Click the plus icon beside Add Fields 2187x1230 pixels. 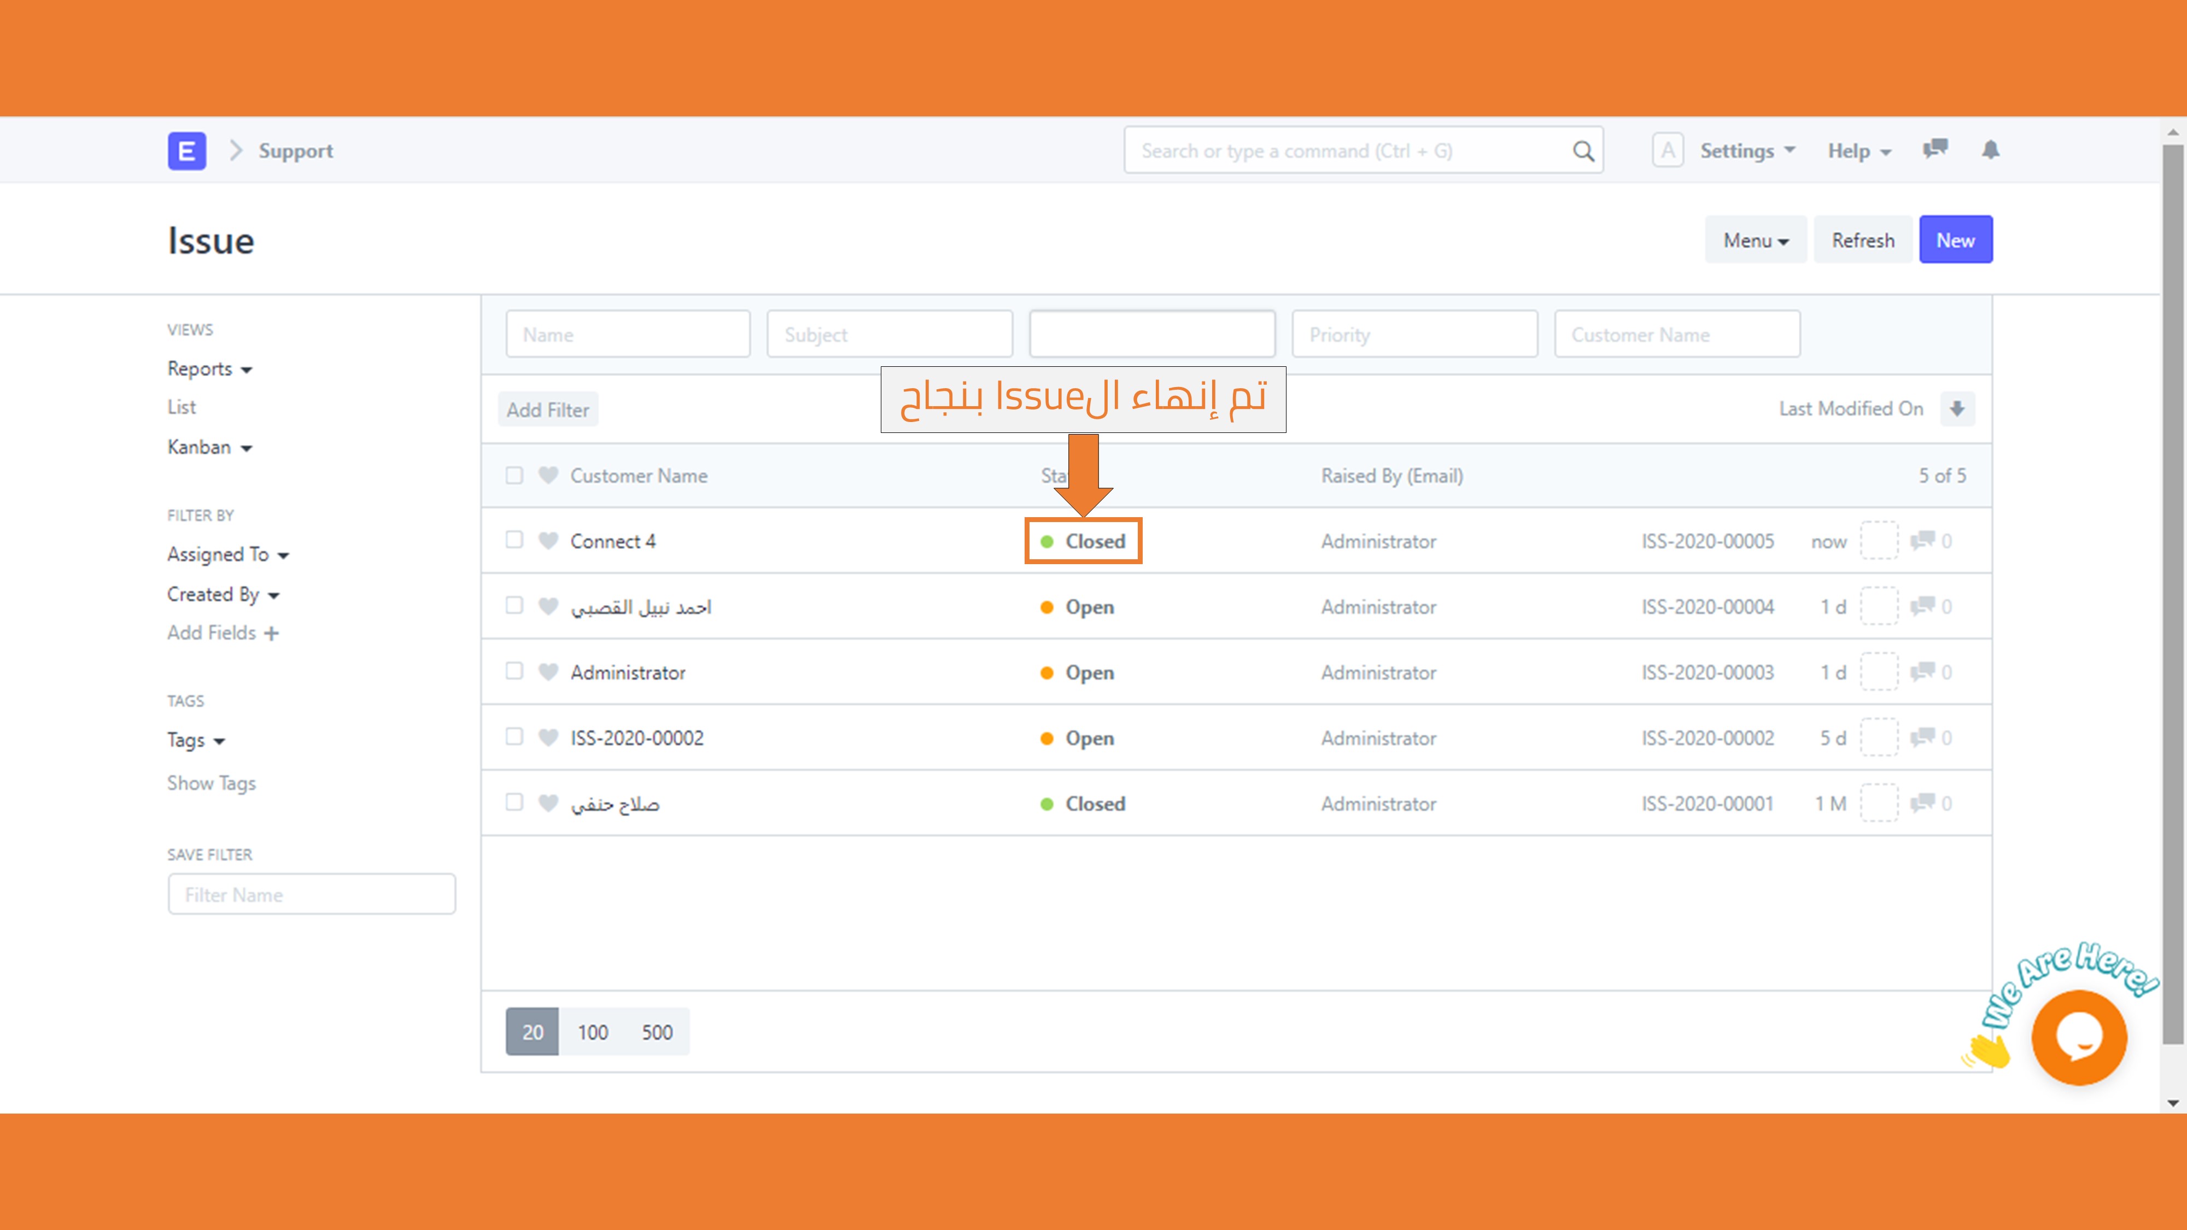coord(271,633)
